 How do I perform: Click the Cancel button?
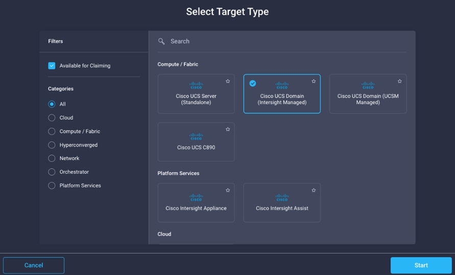pos(34,265)
